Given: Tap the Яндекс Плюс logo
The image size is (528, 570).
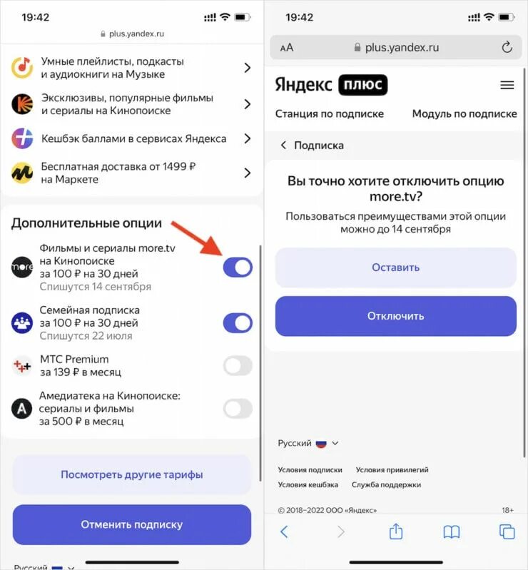Looking at the screenshot, I should [x=331, y=85].
